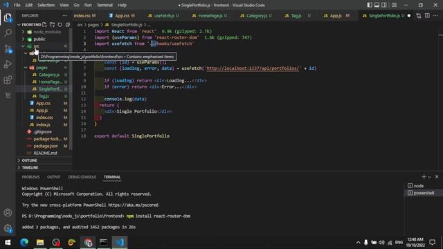Screen dimensions: 443x249
Task: Open Microsoft Edge from taskbar
Action: pyautogui.click(x=24, y=242)
